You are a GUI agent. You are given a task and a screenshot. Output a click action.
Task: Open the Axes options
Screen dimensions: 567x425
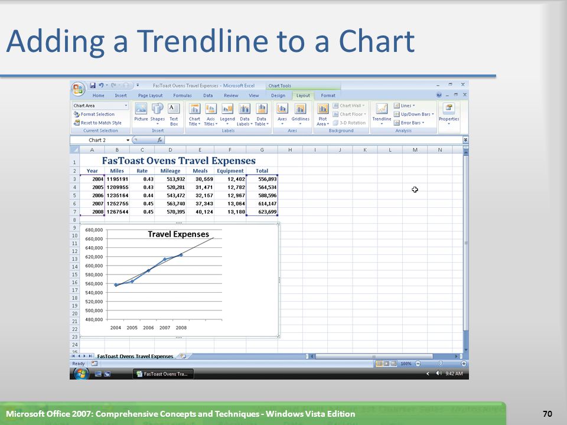point(282,113)
